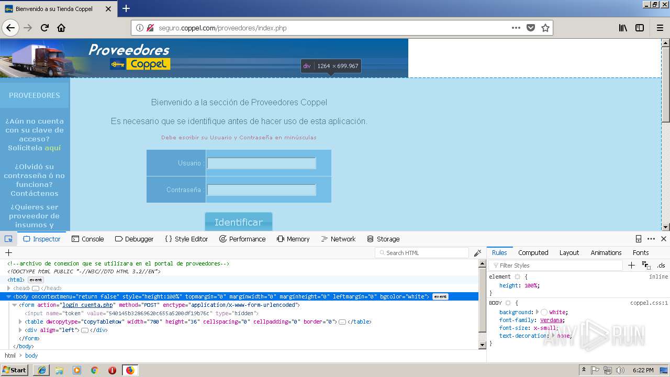The image size is (670, 377).
Task: Open the Fonts sidebar tab
Action: (641, 252)
